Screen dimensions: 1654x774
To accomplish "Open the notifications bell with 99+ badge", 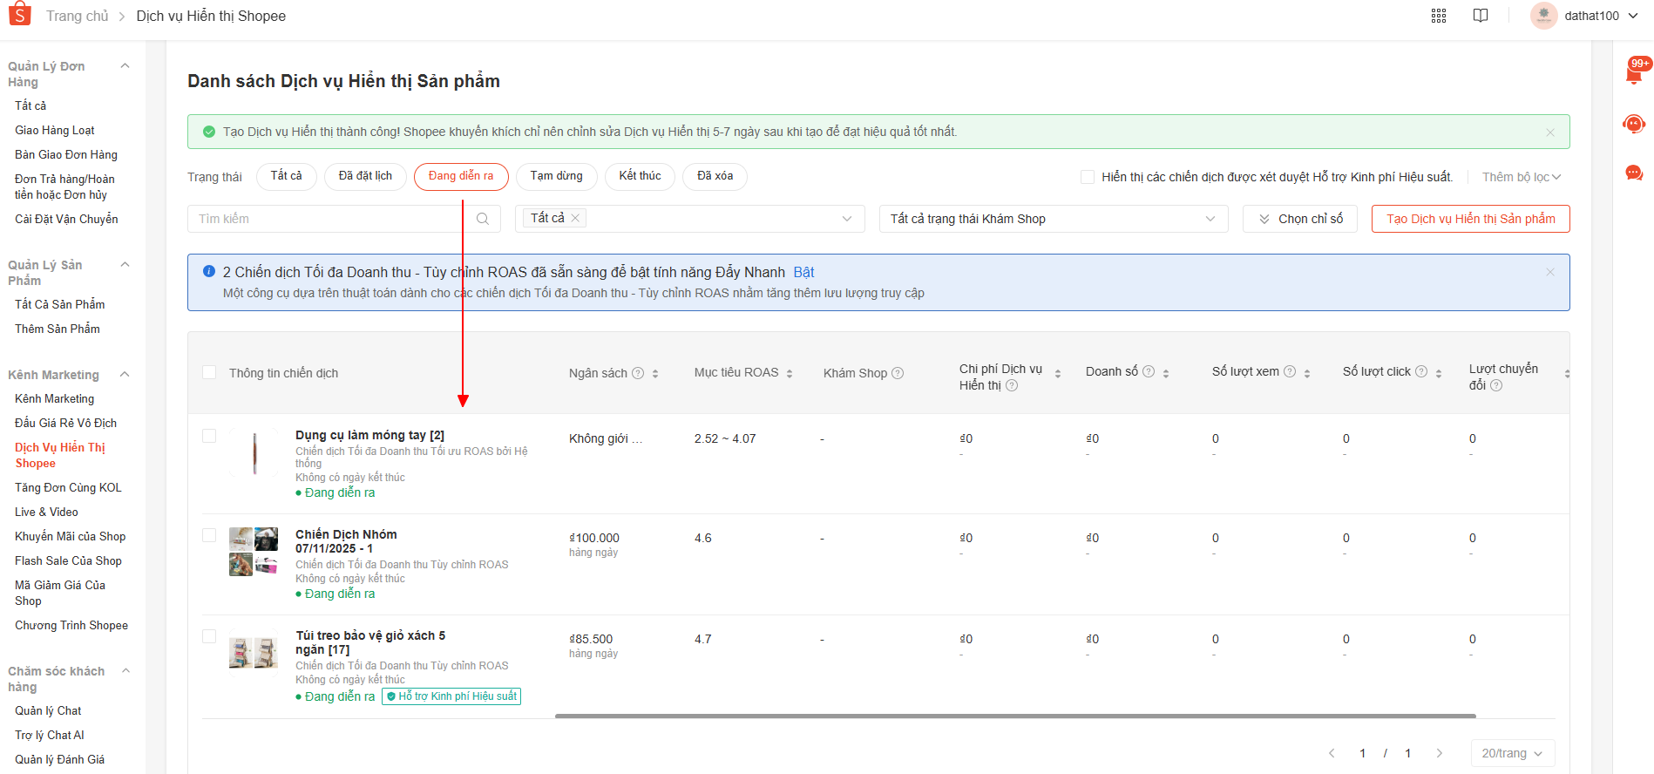I will [x=1634, y=74].
